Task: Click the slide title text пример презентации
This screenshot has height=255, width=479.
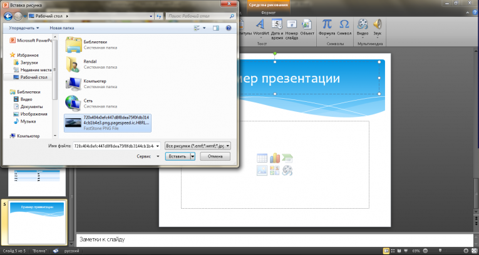Action: coord(290,78)
